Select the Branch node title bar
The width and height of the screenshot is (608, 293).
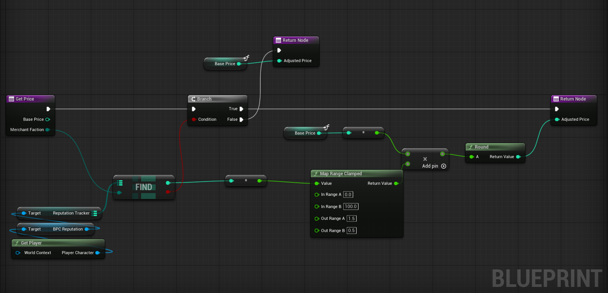tap(217, 99)
